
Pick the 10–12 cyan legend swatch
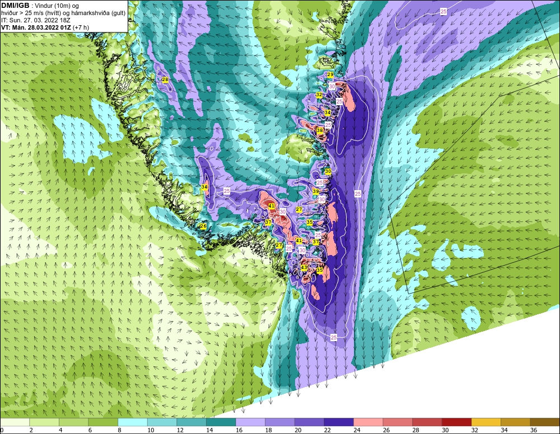(x=162, y=422)
